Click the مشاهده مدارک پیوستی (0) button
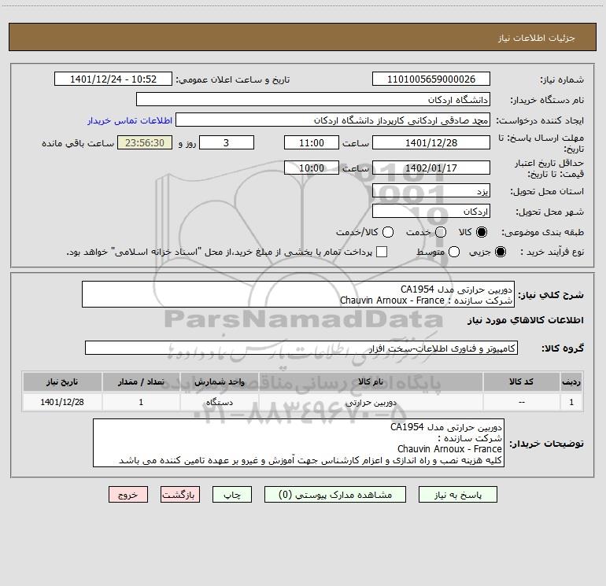The height and width of the screenshot is (586, 606). pyautogui.click(x=335, y=495)
